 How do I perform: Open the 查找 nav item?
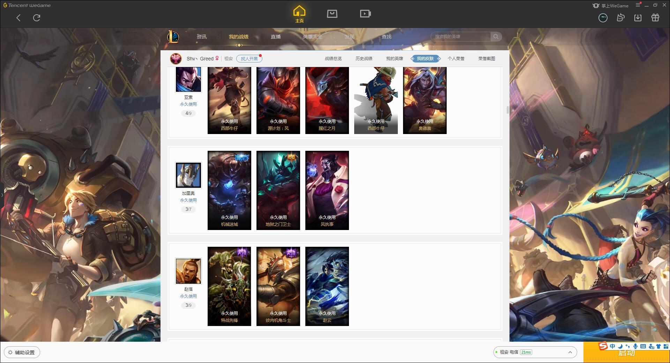[387, 37]
